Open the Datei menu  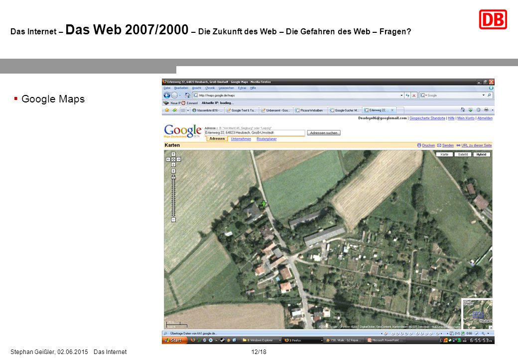point(167,88)
